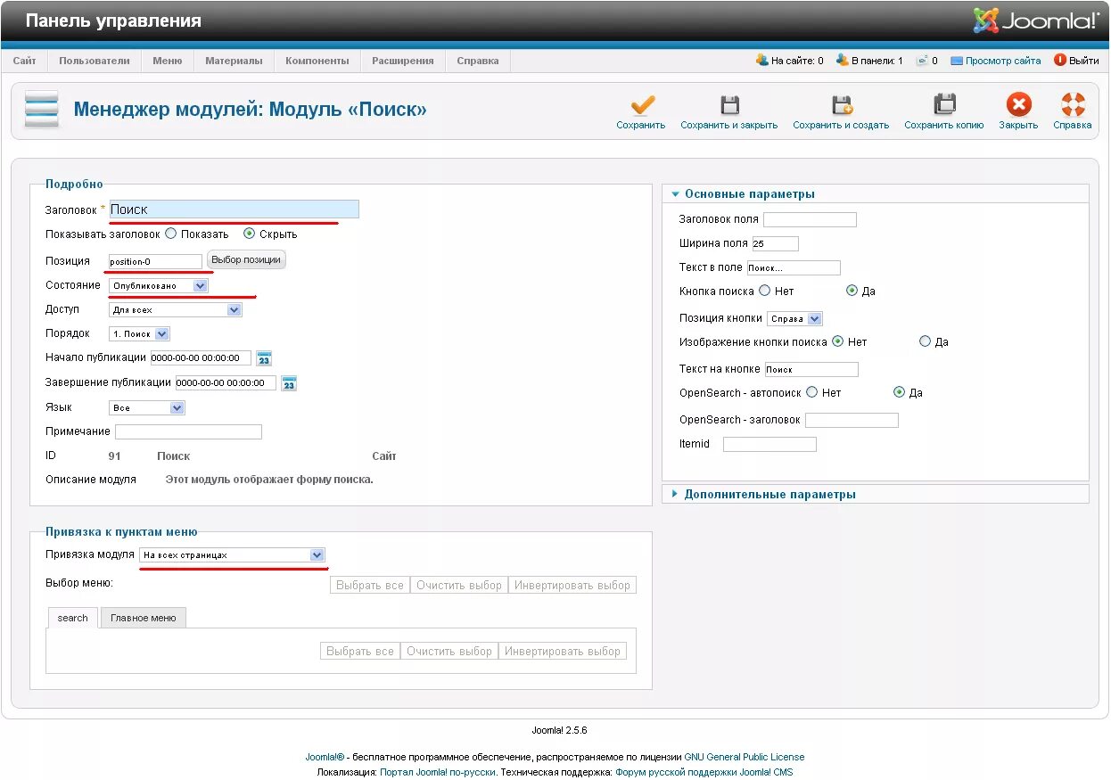Open the Доступ dropdown (Для всех)
The image size is (1111, 780).
coord(176,310)
